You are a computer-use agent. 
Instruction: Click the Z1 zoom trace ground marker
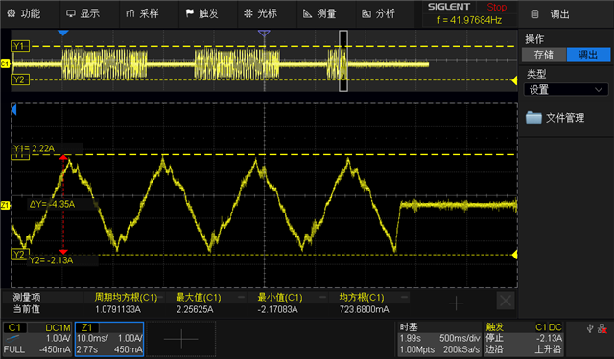(x=5, y=205)
